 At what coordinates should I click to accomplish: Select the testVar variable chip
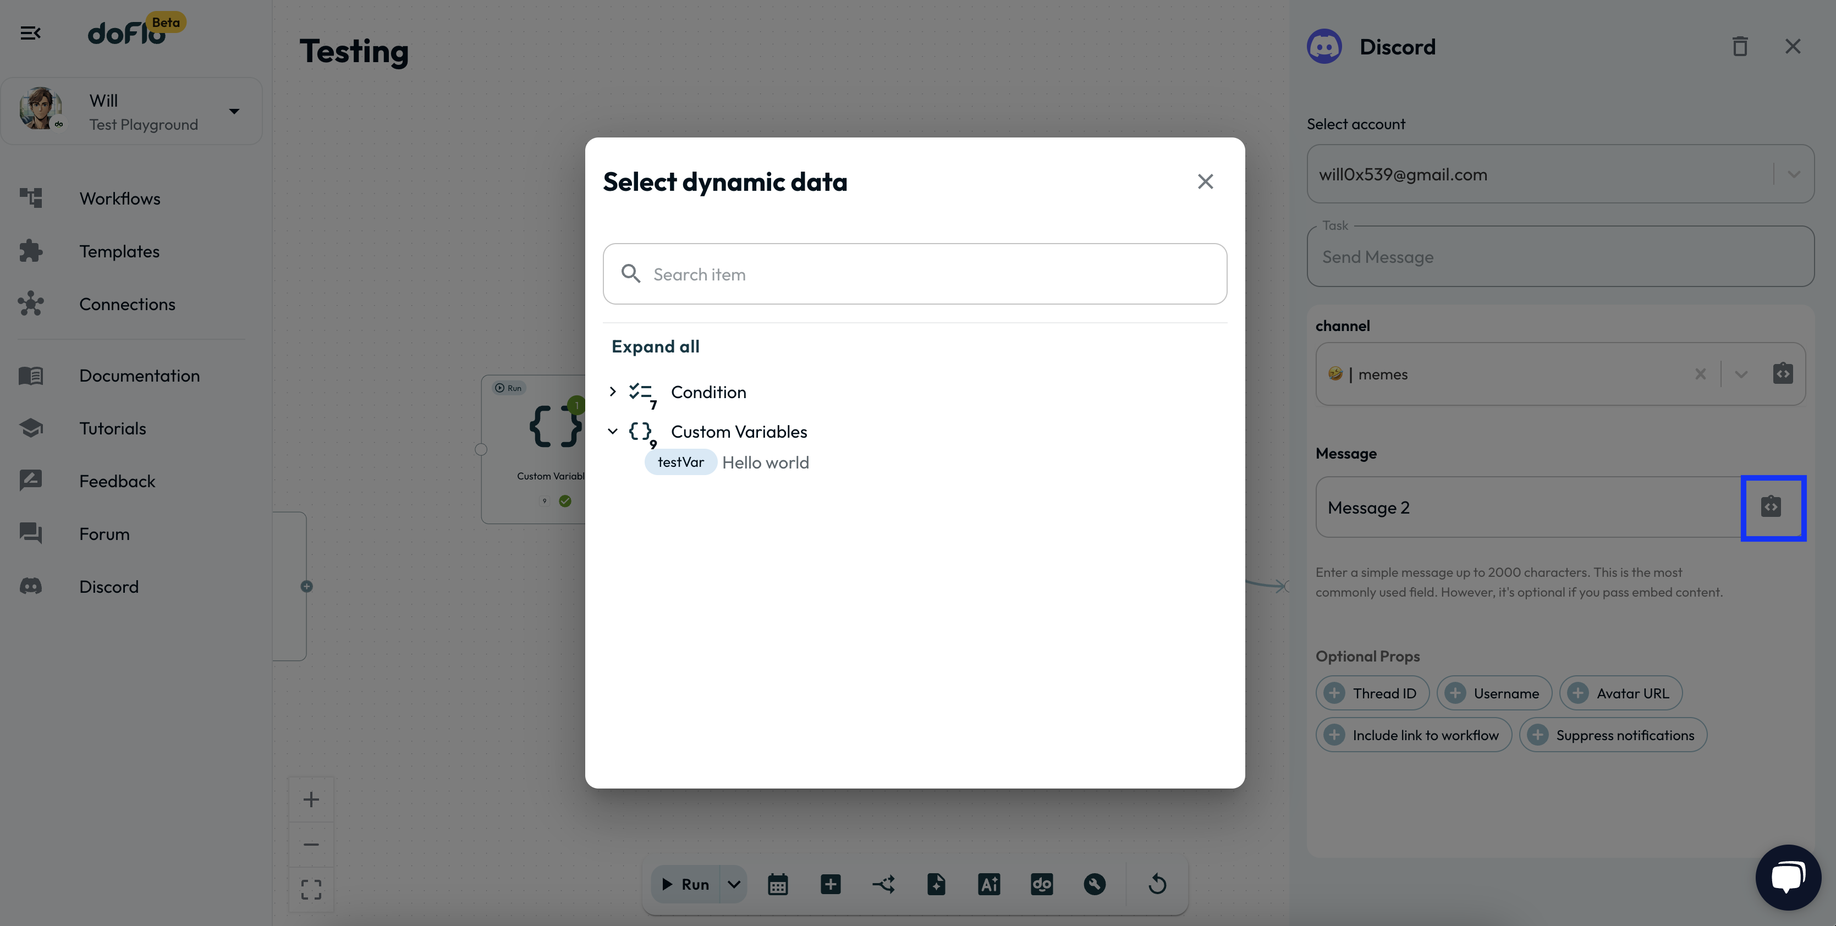tap(680, 462)
